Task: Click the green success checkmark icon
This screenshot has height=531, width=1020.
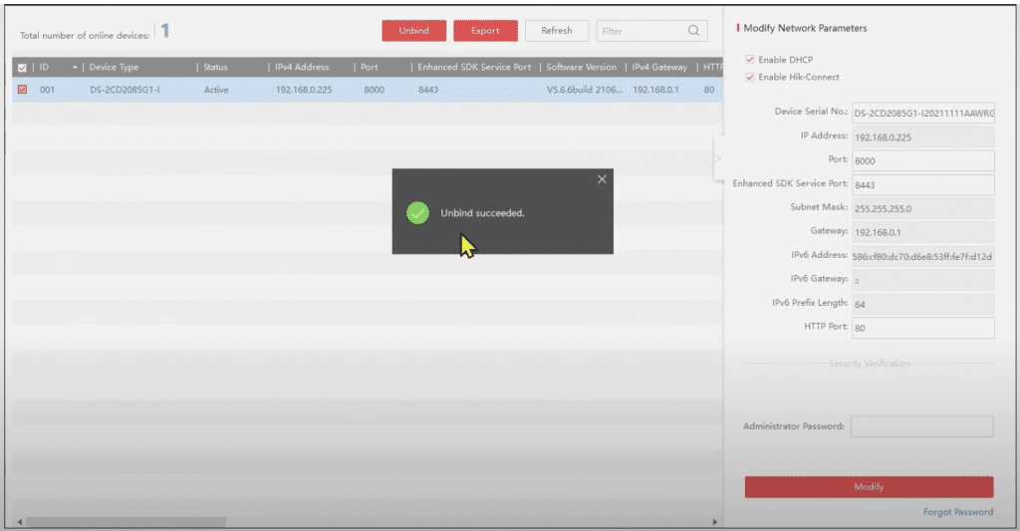Action: point(418,212)
